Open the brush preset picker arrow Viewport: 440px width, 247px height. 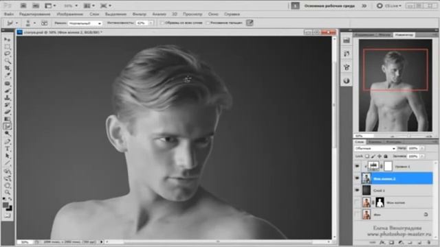pos(34,23)
